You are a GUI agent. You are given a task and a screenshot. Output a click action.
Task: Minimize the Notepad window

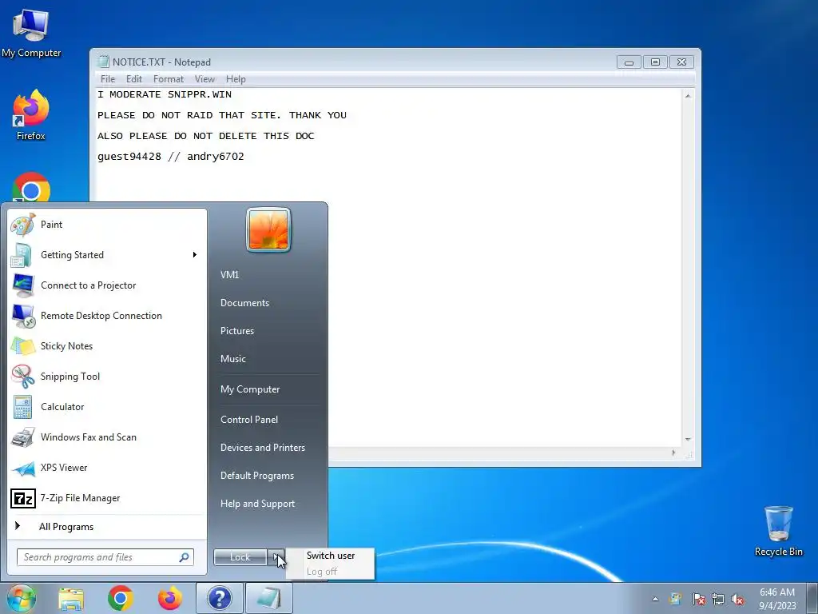[629, 62]
